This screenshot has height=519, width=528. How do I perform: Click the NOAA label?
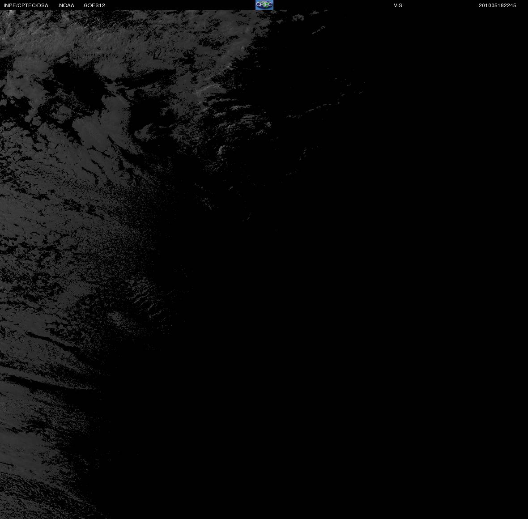click(67, 5)
